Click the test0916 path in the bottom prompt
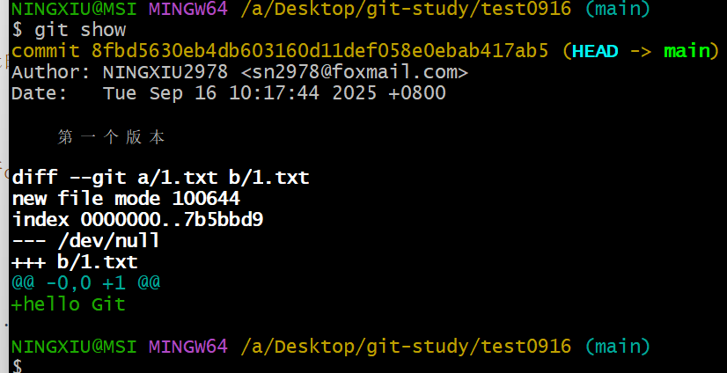The height and width of the screenshot is (373, 727). coord(525,346)
